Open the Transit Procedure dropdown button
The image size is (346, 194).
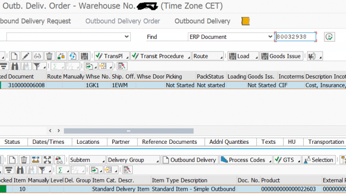[161, 56]
